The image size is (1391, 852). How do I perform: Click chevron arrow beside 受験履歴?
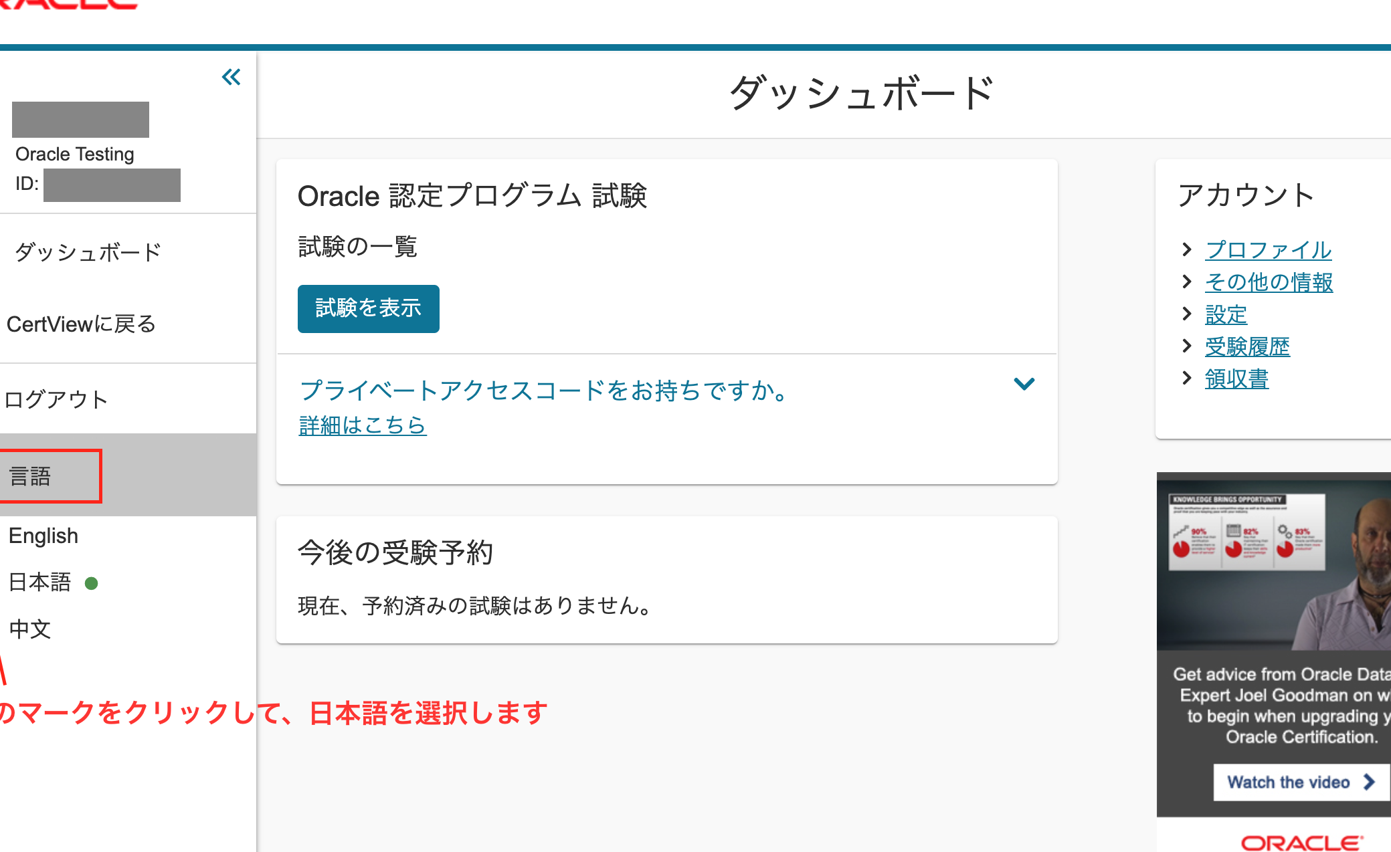pyautogui.click(x=1187, y=346)
